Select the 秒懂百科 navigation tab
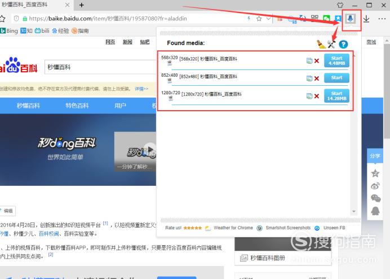 [28, 106]
